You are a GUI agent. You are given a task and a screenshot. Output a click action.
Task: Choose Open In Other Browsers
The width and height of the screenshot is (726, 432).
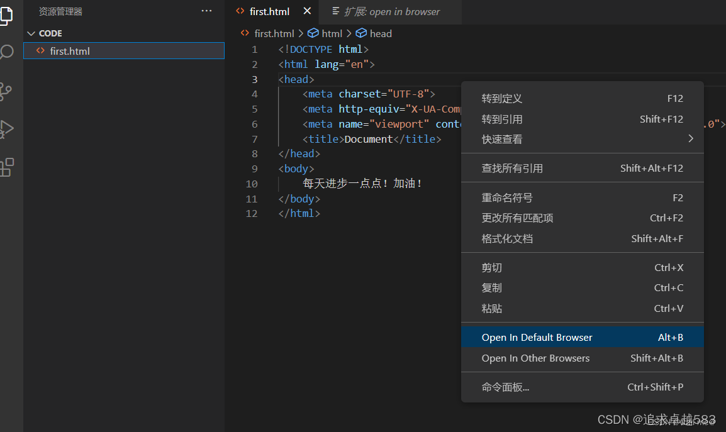(x=535, y=358)
